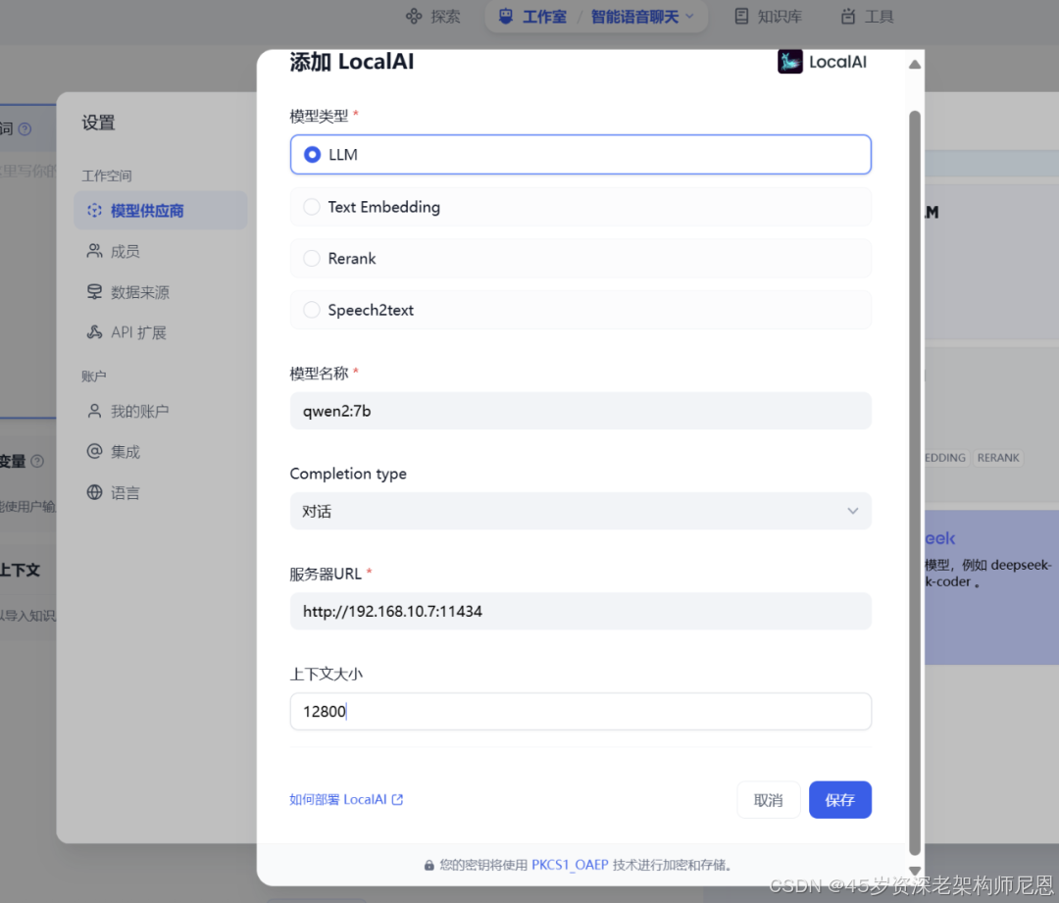
Task: Open API 扩展 in the settings sidebar
Action: (161, 332)
